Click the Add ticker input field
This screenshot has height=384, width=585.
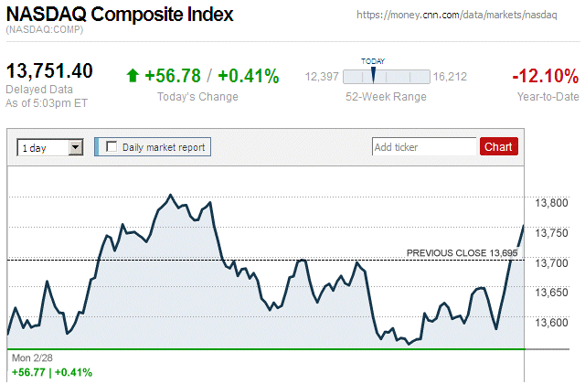pyautogui.click(x=423, y=146)
